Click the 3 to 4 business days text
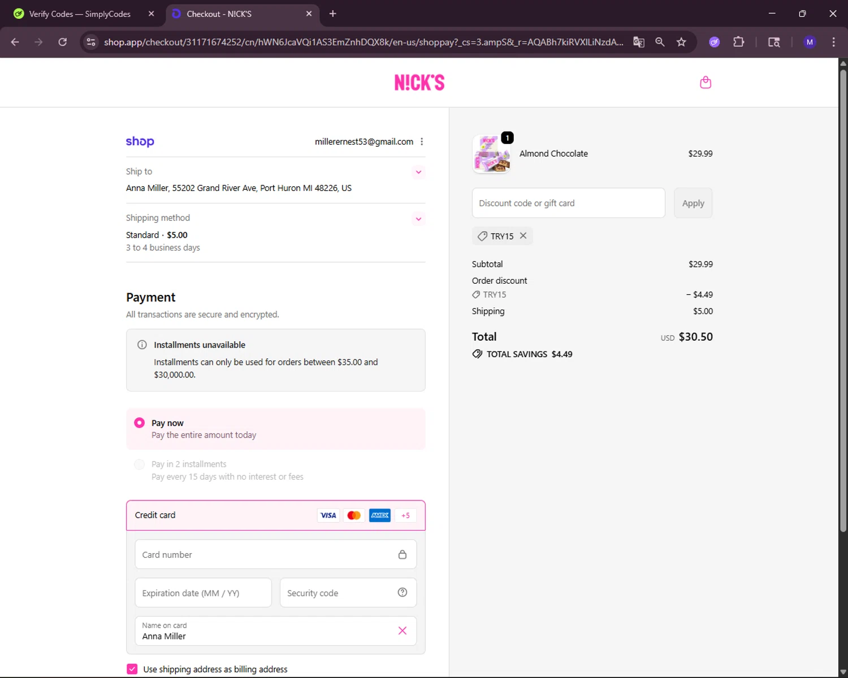The image size is (848, 678). pyautogui.click(x=163, y=247)
